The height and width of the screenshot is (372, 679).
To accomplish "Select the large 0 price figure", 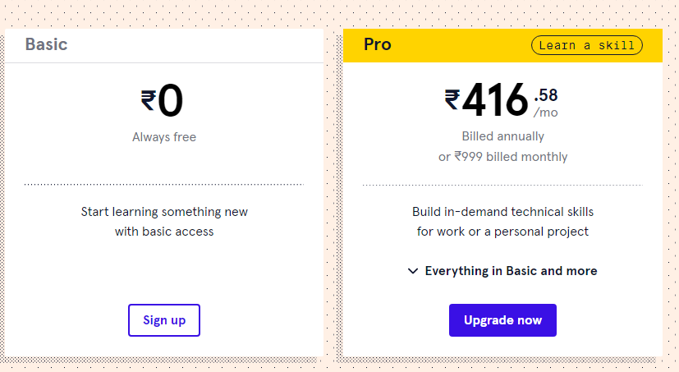I will pyautogui.click(x=171, y=102).
